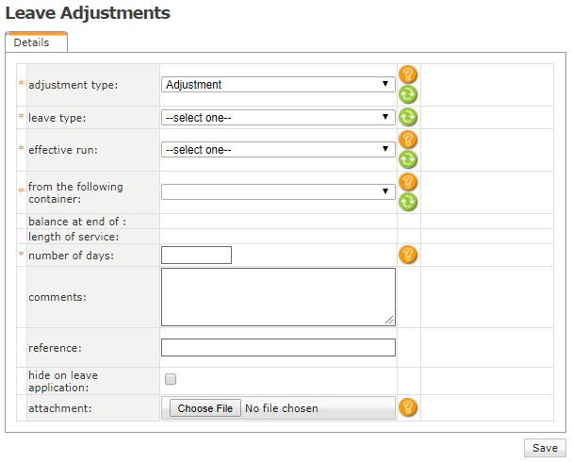The image size is (572, 463).
Task: Focus the number of days field
Action: 196,255
